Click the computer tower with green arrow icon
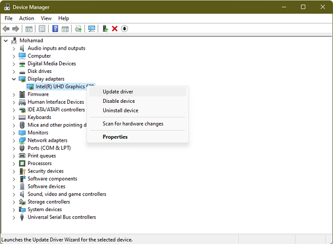This screenshot has height=244, width=333. pyautogui.click(x=105, y=29)
